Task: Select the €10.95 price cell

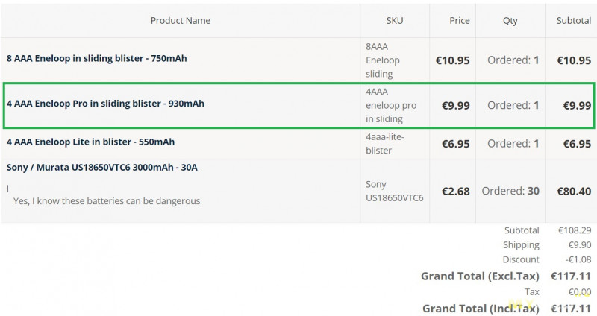Action: click(x=453, y=60)
